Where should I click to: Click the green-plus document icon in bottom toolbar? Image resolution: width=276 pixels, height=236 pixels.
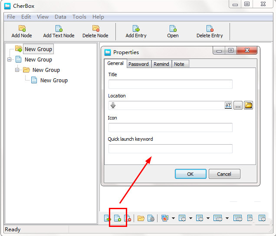tap(118, 218)
